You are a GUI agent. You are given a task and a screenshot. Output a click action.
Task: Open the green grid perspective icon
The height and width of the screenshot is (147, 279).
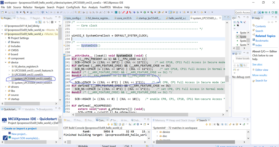point(276,12)
